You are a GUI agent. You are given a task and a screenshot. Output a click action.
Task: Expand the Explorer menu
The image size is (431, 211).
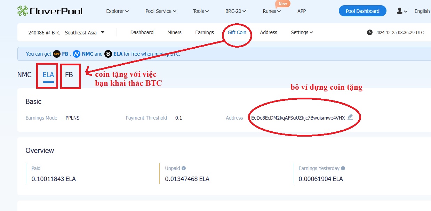[117, 11]
